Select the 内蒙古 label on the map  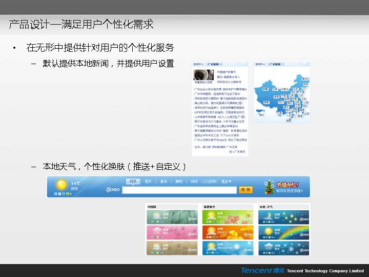pyautogui.click(x=283, y=89)
